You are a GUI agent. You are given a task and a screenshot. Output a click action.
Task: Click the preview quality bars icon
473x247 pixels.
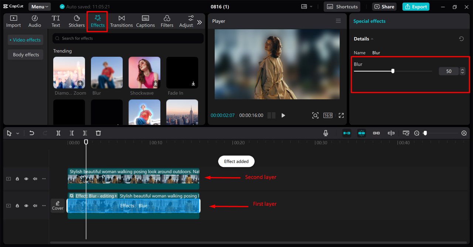(272, 115)
